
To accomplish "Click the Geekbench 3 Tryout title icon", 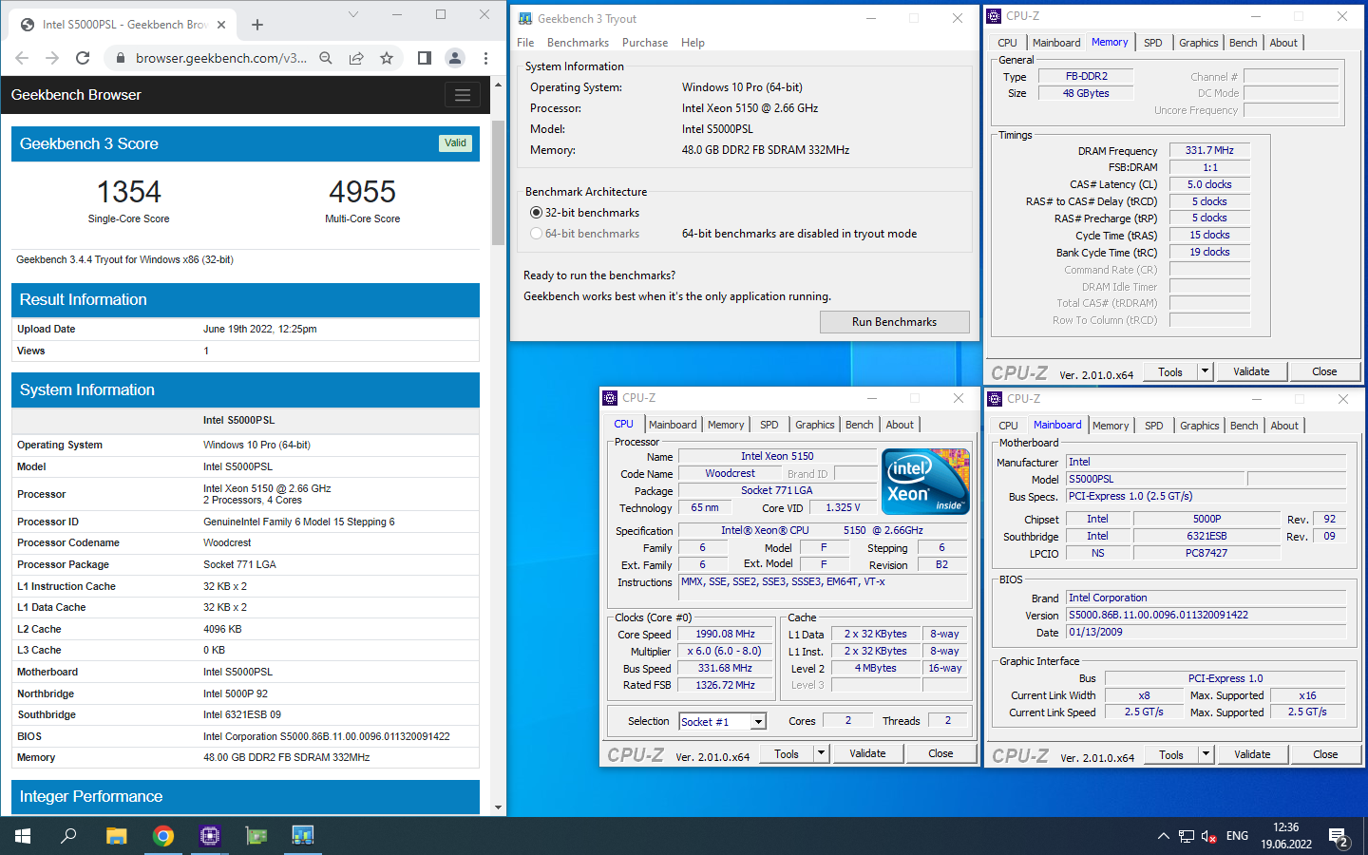I will coord(525,18).
